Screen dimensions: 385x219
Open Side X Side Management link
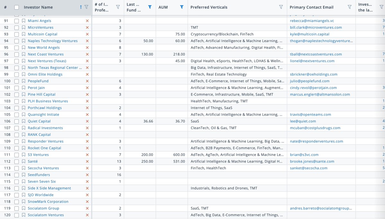click(49, 189)
